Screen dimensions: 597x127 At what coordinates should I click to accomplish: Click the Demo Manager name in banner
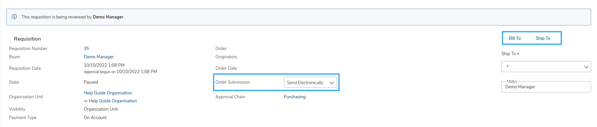108,17
